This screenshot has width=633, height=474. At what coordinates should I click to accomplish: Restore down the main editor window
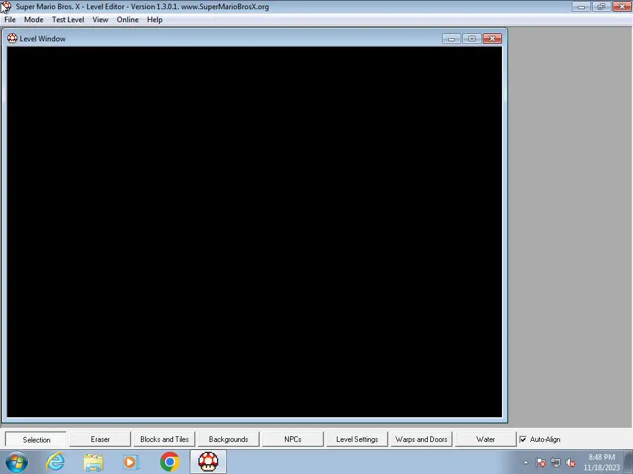pyautogui.click(x=601, y=6)
